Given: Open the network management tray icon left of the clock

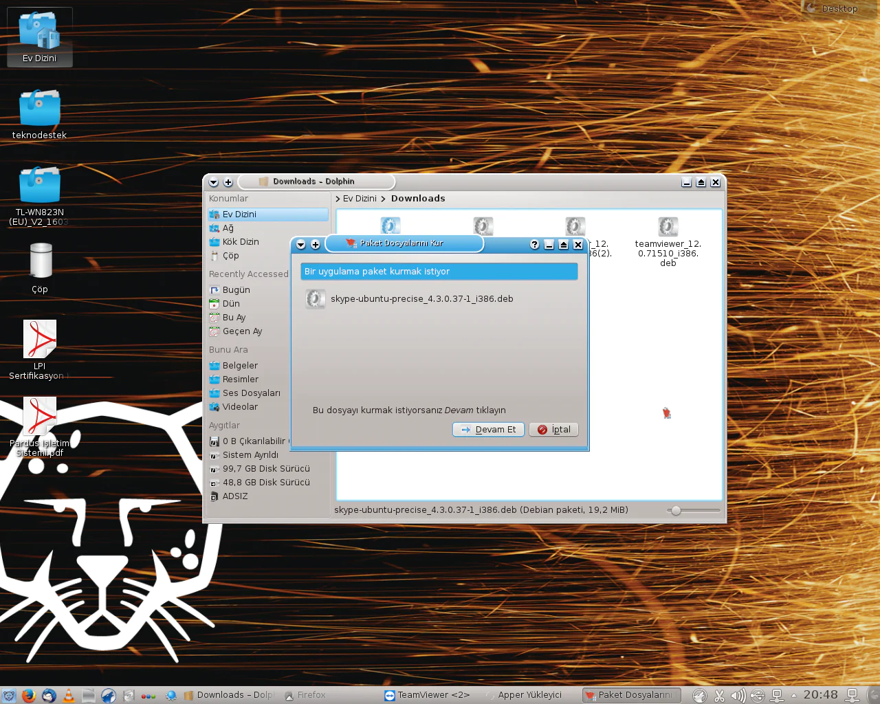Looking at the screenshot, I should (777, 696).
